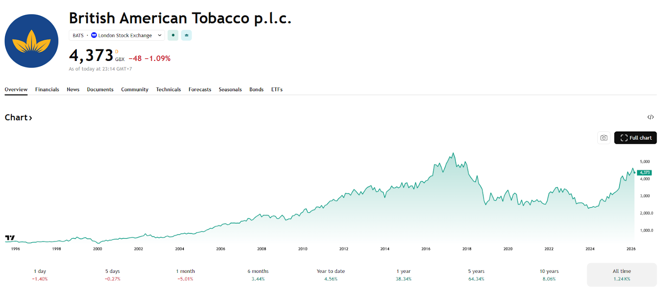The height and width of the screenshot is (294, 665).
Task: Click the crown premium-listing icon
Action: (x=186, y=35)
